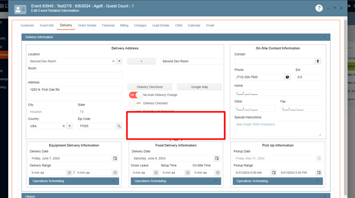Click the Contact input field
Image resolution: width=355 pixels, height=198 pixels.
click(275, 61)
